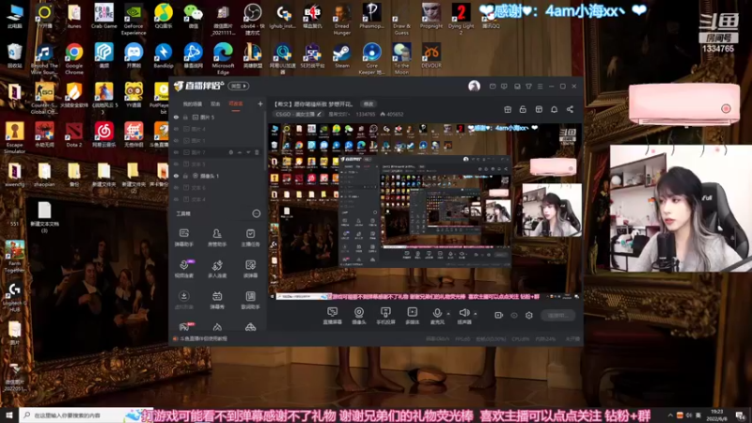Show the 图片 1 layer
Viewport: 752px width, 423px height.
(x=177, y=140)
